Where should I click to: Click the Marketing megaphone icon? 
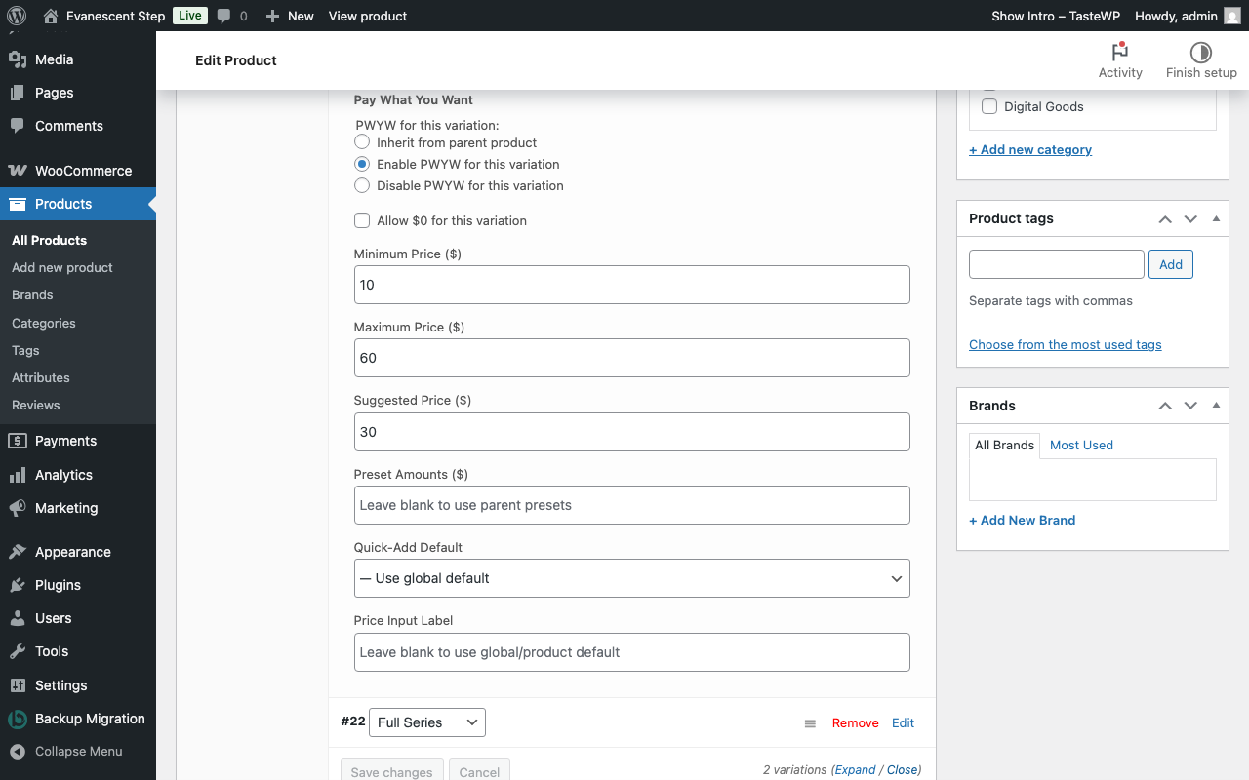[18, 508]
